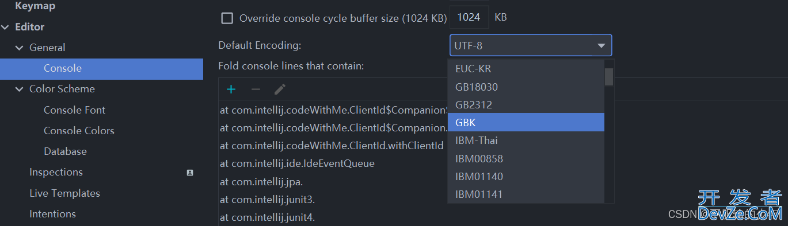Select GB18030 encoding entry
Viewport: 788px width, 226px height.
[x=526, y=87]
